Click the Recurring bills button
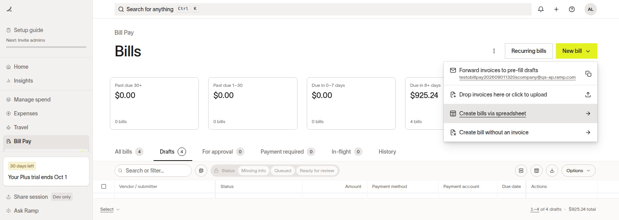Viewport: 619px width, 220px height. (528, 51)
